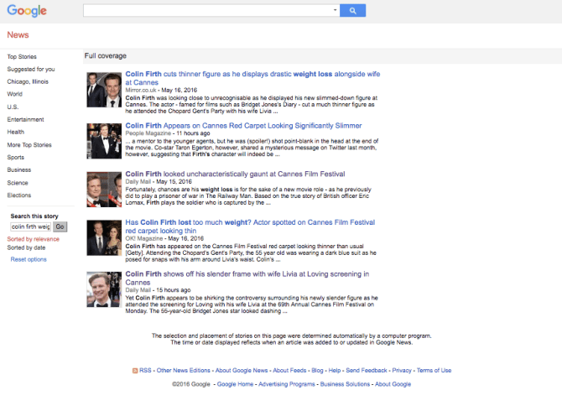This screenshot has width=562, height=411.
Task: Click the red News heading
Action: pos(18,35)
